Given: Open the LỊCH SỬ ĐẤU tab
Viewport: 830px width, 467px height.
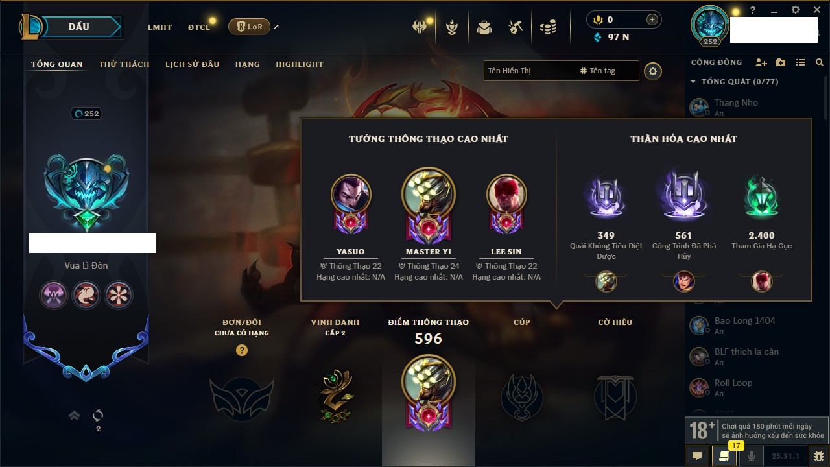Looking at the screenshot, I should click(192, 64).
